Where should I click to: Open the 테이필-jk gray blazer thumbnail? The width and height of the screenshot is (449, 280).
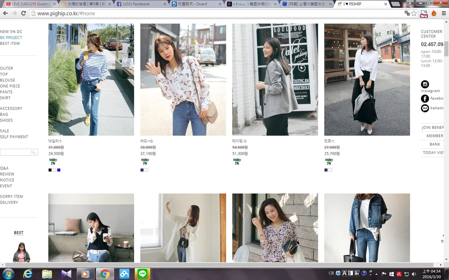(275, 79)
